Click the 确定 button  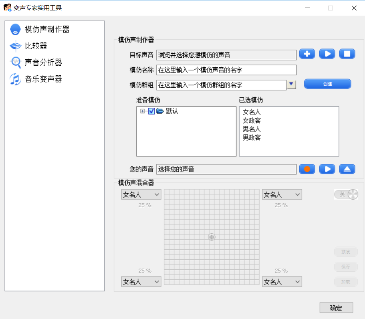point(336,308)
